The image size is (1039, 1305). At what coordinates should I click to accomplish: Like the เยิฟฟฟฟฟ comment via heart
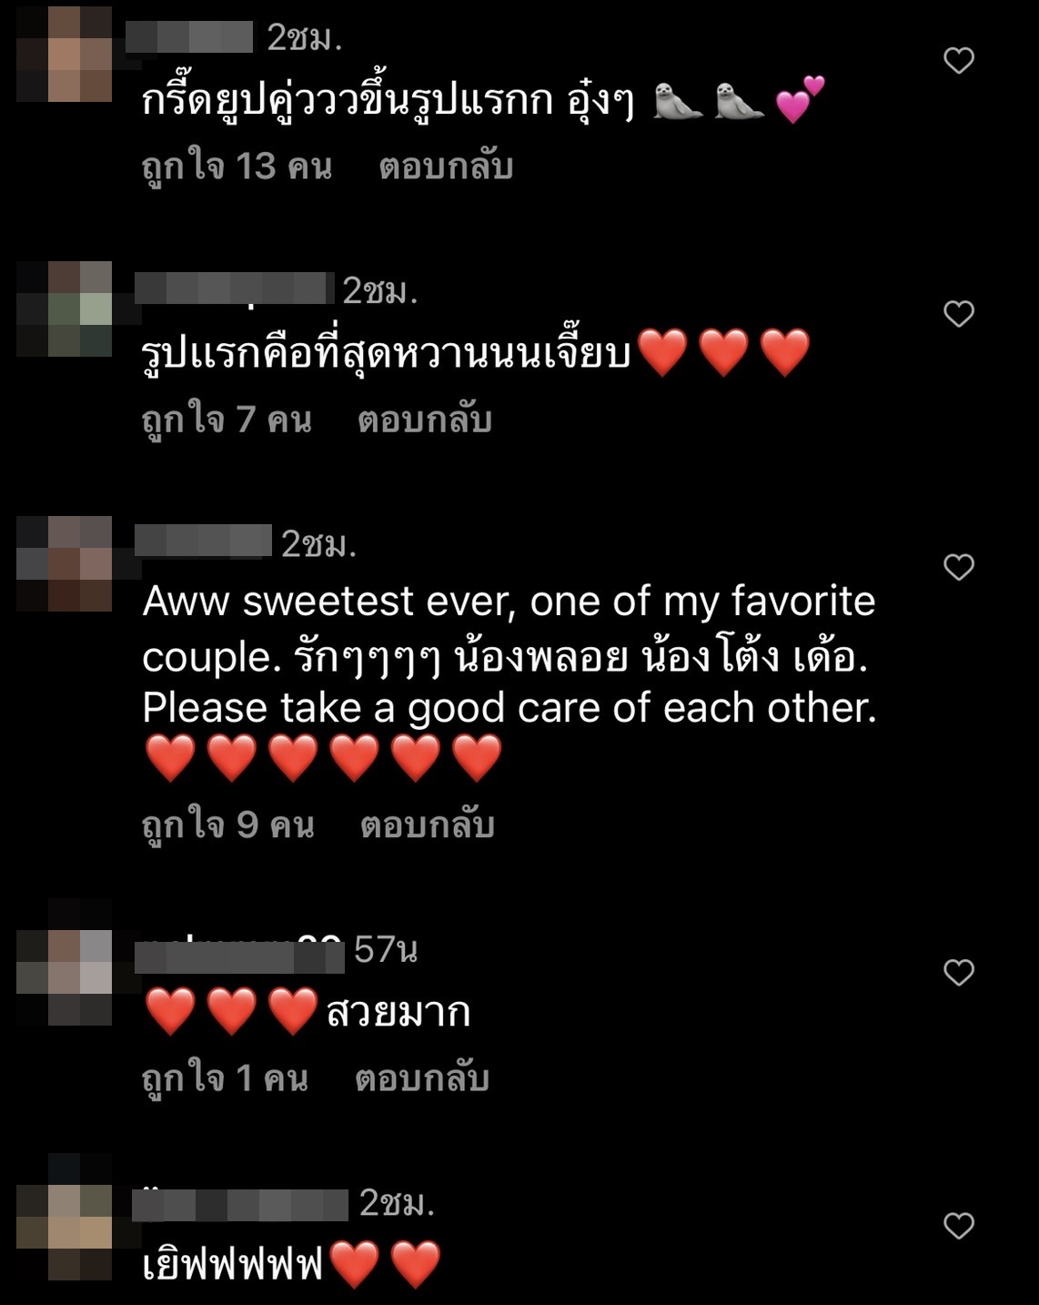point(959,1226)
